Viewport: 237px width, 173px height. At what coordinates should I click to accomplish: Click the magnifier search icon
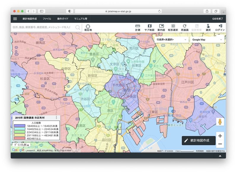point(78,27)
